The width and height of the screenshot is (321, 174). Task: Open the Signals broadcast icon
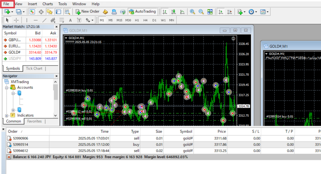point(123,12)
